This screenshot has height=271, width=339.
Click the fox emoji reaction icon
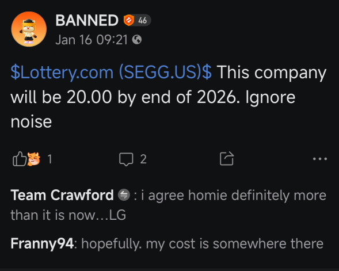click(34, 159)
